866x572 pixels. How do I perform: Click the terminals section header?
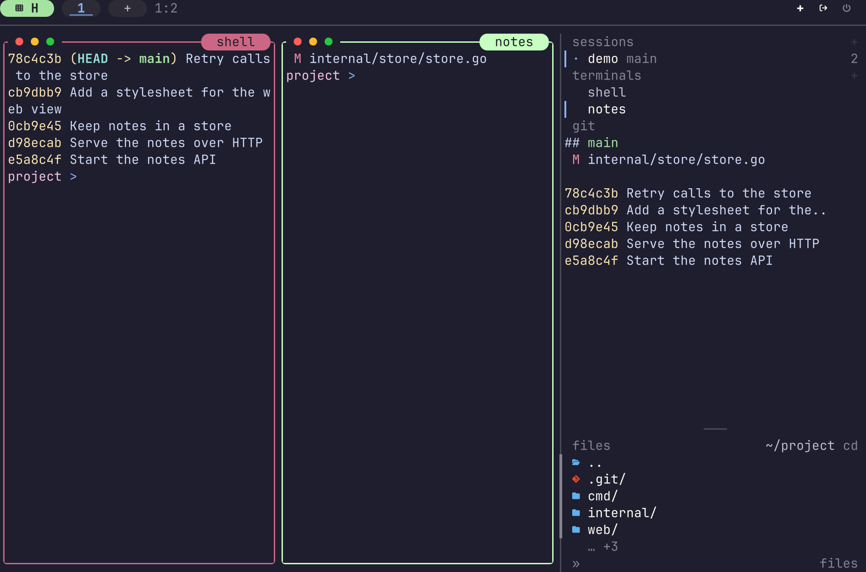607,75
